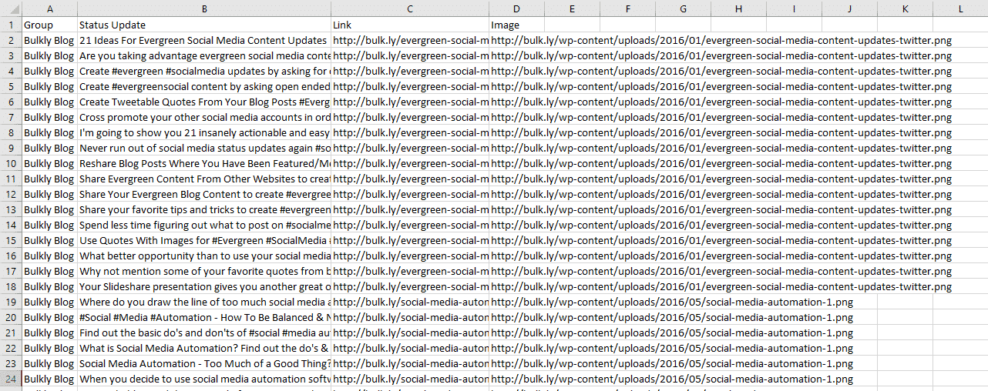Viewport: 988px width, 391px height.
Task: Select cell '21 Ideas For Evergreen Social Media Content Updates'
Action: pyautogui.click(x=204, y=40)
